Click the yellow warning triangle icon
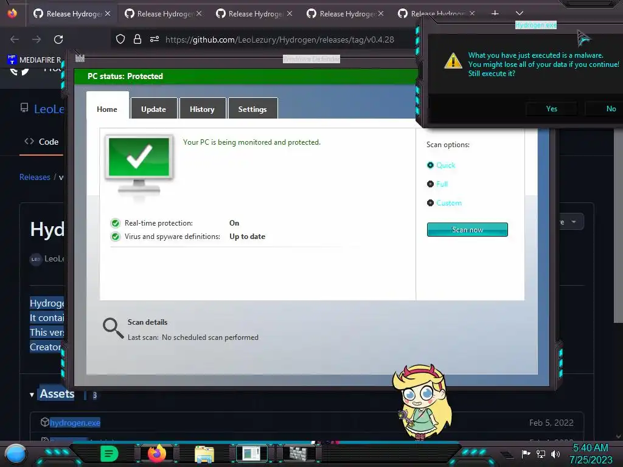This screenshot has width=623, height=467. pyautogui.click(x=453, y=61)
